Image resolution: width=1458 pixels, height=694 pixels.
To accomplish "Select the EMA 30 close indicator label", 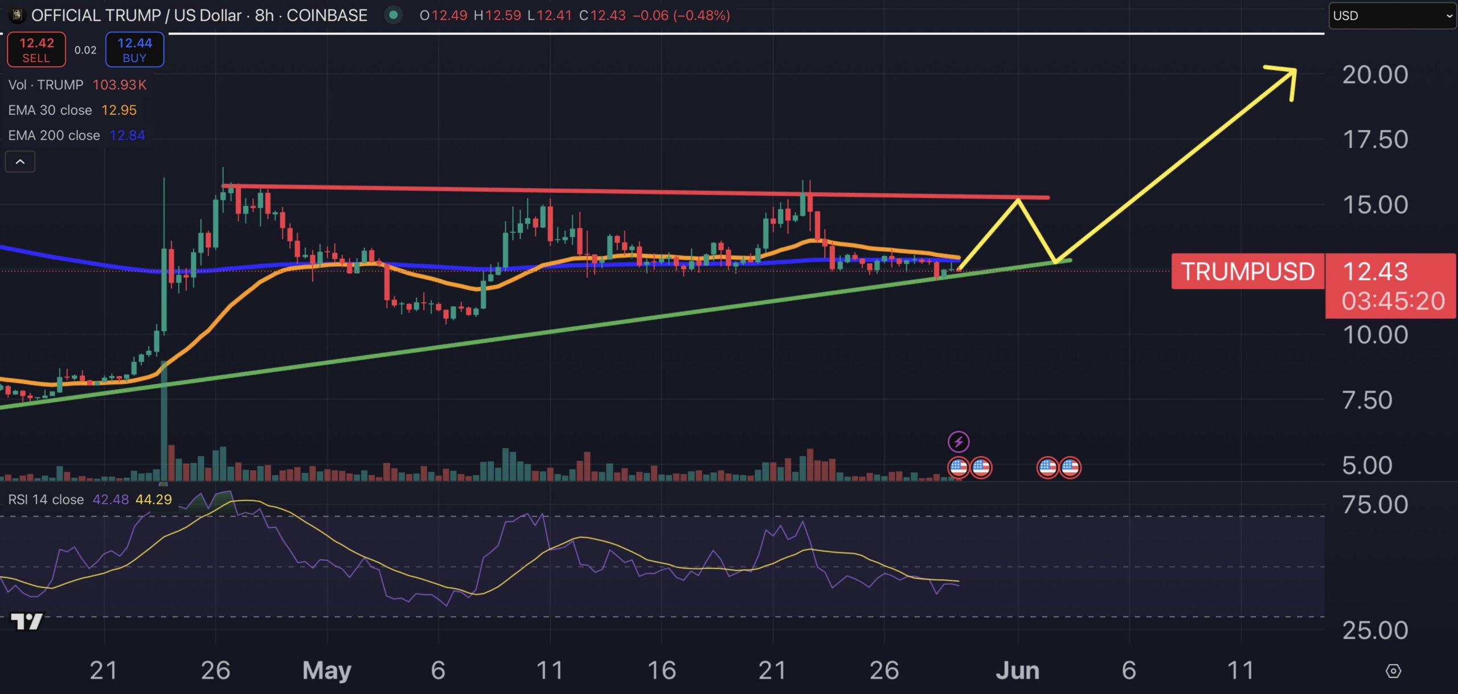I will 50,110.
